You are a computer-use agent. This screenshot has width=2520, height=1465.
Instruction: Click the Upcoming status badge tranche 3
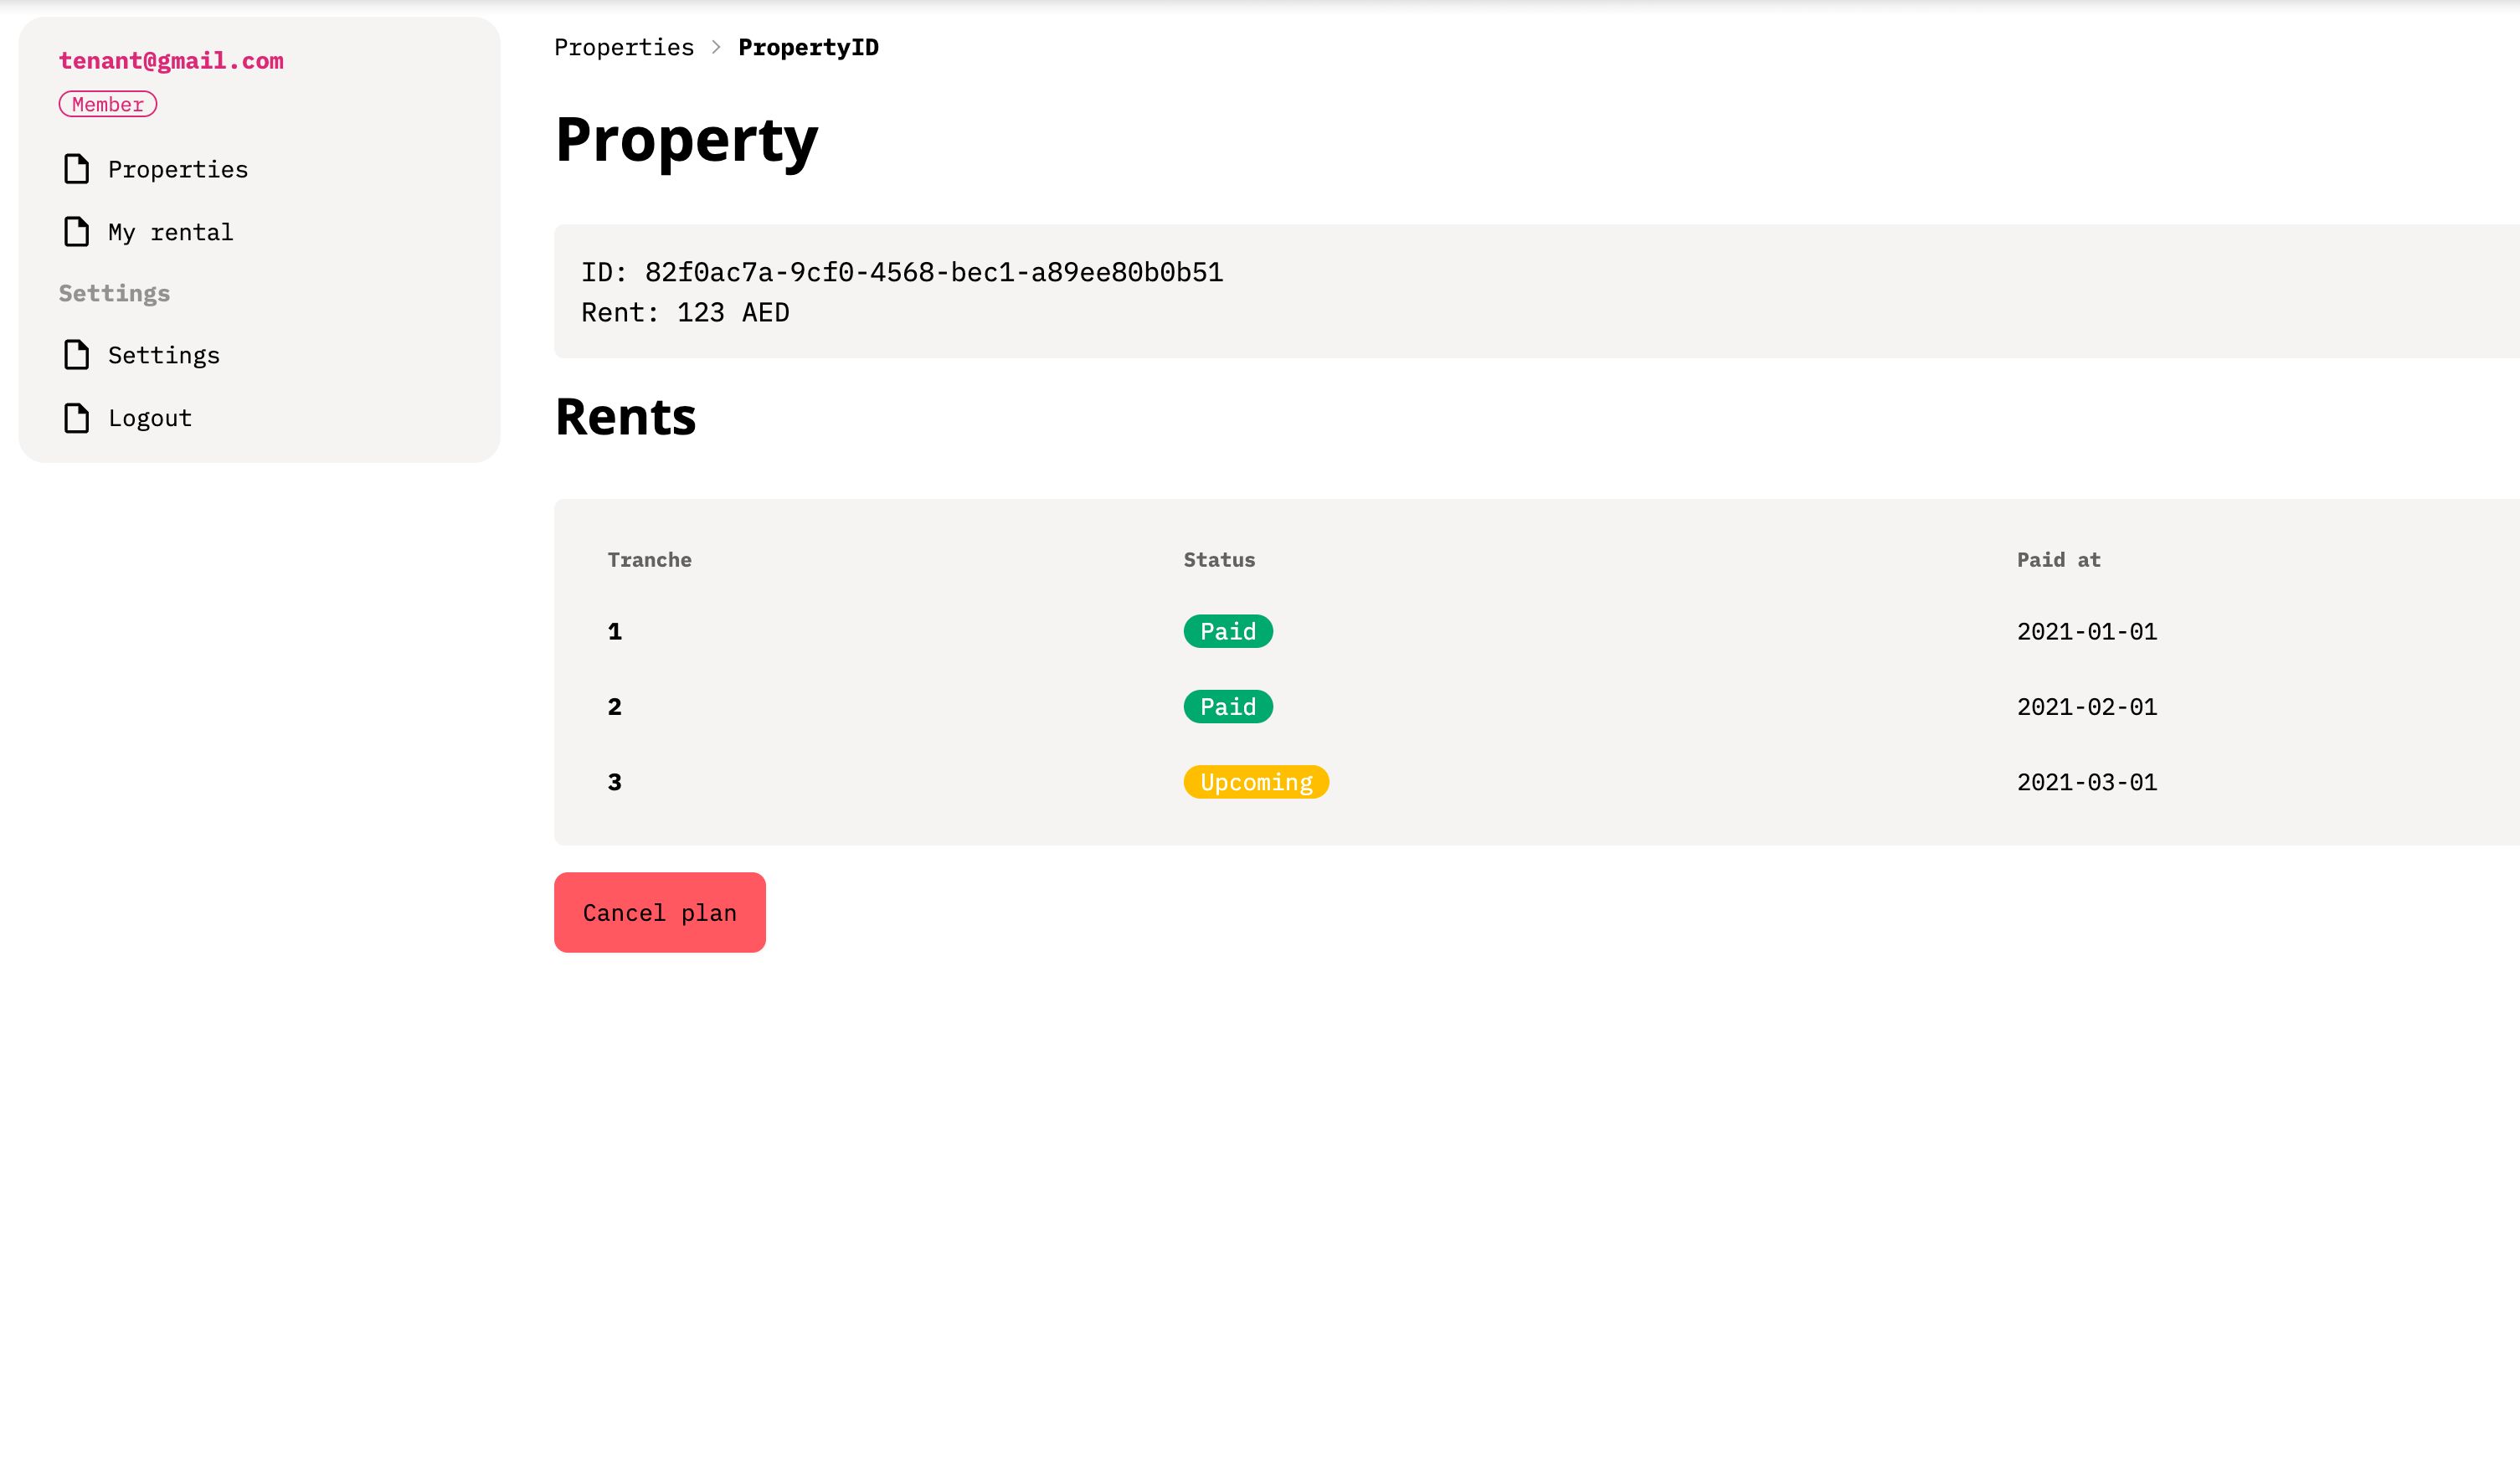pyautogui.click(x=1256, y=779)
